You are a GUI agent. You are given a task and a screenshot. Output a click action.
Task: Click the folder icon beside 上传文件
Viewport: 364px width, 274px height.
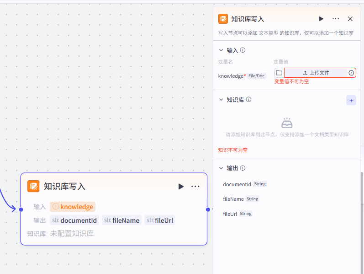(279, 73)
